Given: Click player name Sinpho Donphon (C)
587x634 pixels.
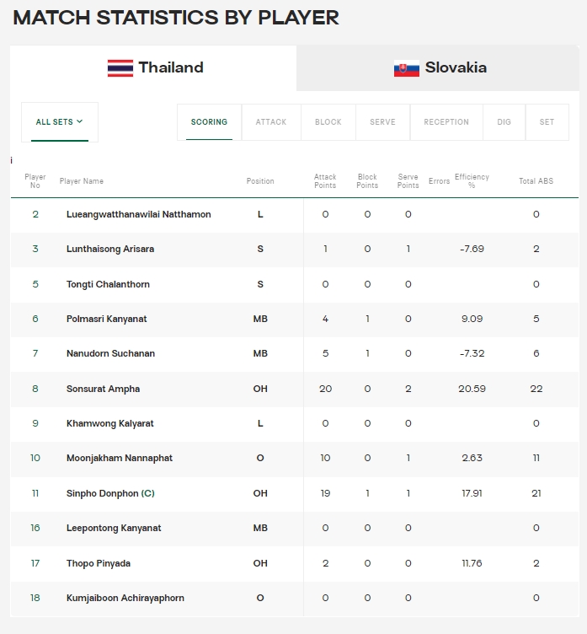Looking at the screenshot, I should 110,493.
